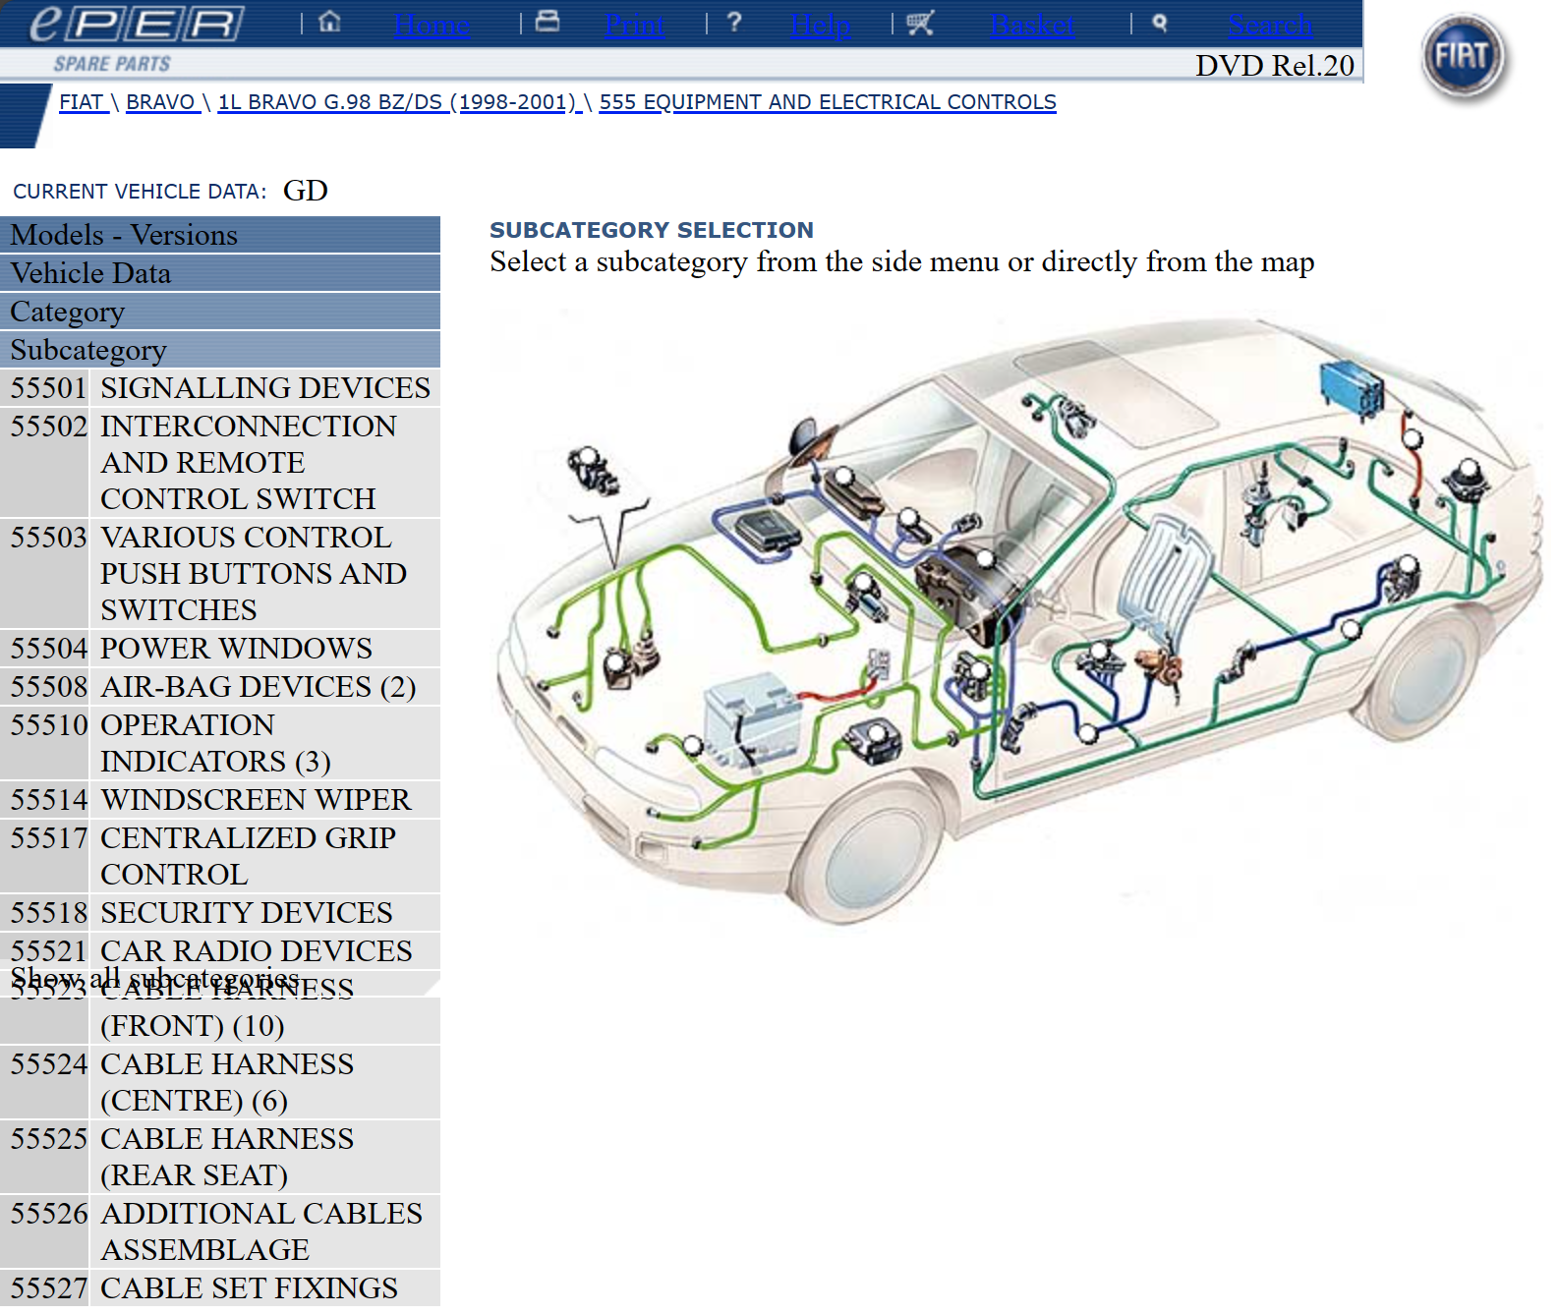Click the ePER Spare Parts logo
This screenshot has width=1558, height=1314.
[x=137, y=37]
